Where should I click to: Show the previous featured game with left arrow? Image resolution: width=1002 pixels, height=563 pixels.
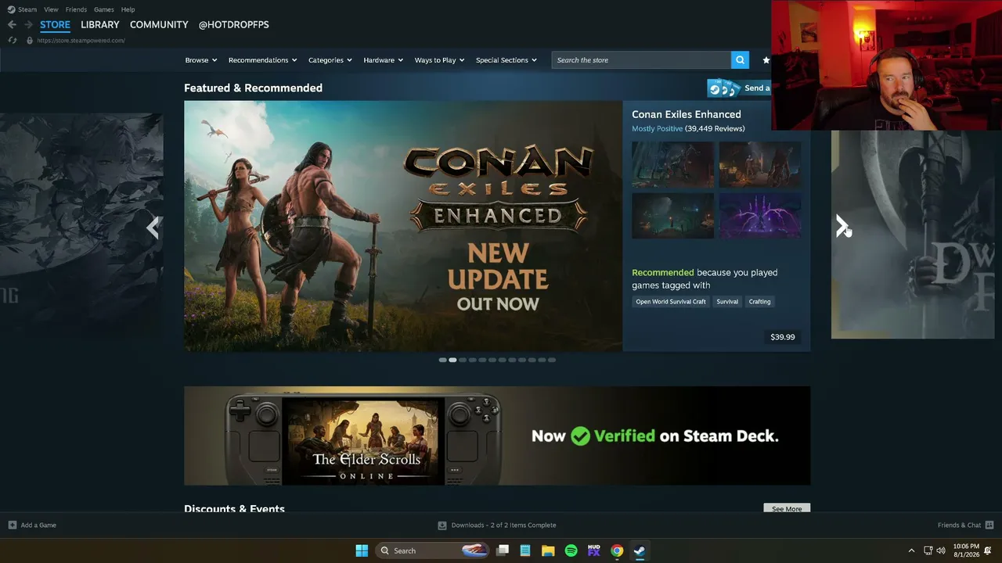pyautogui.click(x=153, y=228)
